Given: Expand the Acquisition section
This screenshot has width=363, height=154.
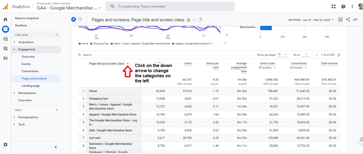Looking at the screenshot, I should click(26, 42).
